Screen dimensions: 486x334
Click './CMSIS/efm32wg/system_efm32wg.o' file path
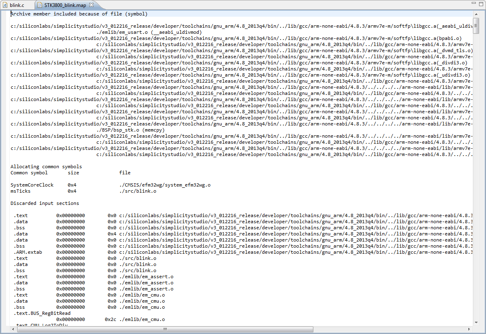click(x=165, y=185)
